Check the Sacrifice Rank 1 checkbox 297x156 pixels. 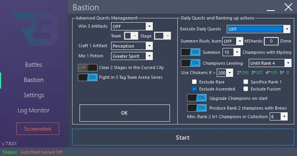pyautogui.click(x=246, y=82)
